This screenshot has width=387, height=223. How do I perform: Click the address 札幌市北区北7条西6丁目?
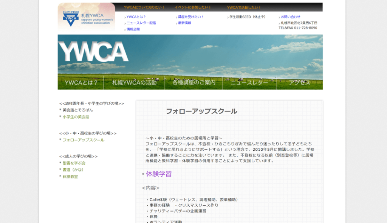pos(299,23)
